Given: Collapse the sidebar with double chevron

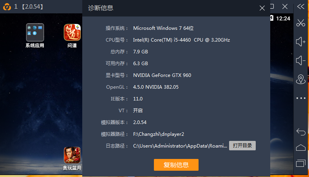Looking at the screenshot, I should [x=301, y=7].
